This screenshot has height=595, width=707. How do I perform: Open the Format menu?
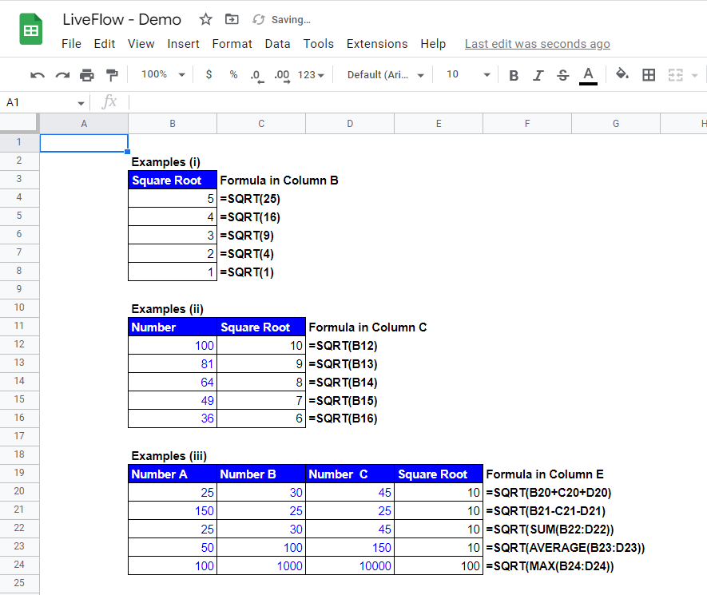tap(232, 44)
